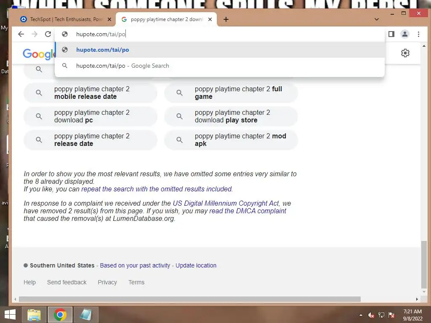Image resolution: width=431 pixels, height=323 pixels.
Task: Close the TechSpot tab
Action: 109,19
